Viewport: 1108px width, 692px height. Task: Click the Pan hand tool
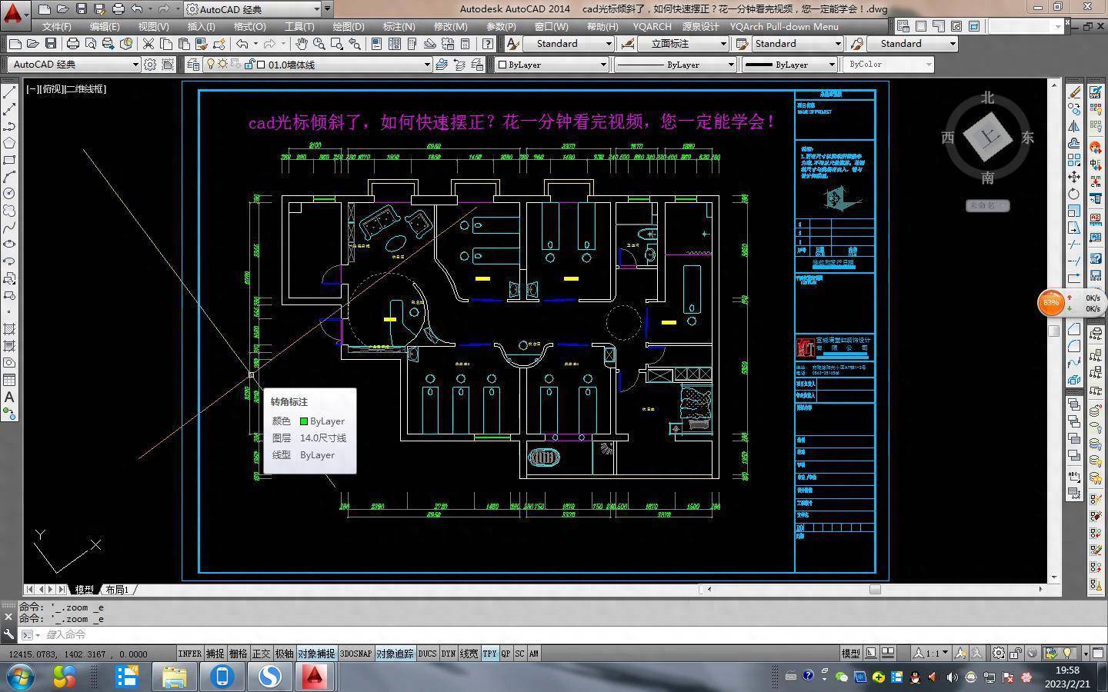pos(301,44)
